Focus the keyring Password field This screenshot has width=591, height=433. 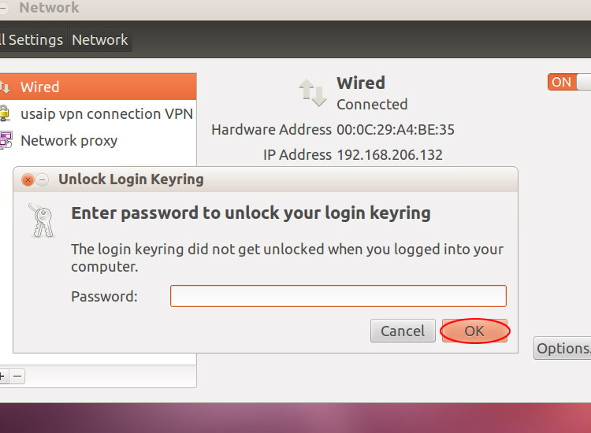click(338, 296)
